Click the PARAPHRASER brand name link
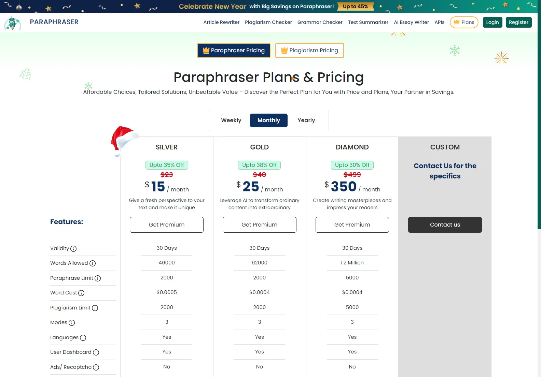541x377 pixels. (54, 22)
